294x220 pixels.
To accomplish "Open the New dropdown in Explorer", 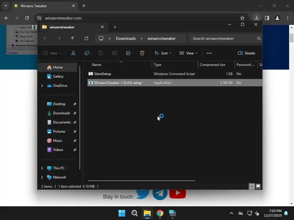I will pos(52,53).
